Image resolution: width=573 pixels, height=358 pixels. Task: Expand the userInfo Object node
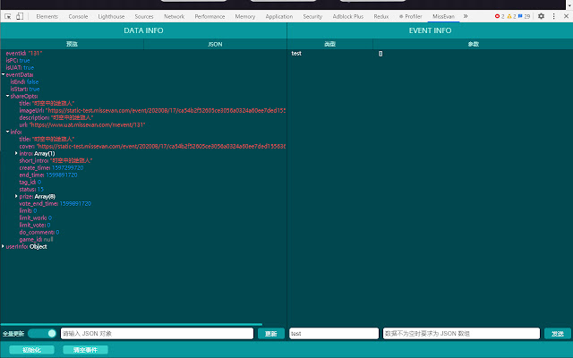point(3,246)
